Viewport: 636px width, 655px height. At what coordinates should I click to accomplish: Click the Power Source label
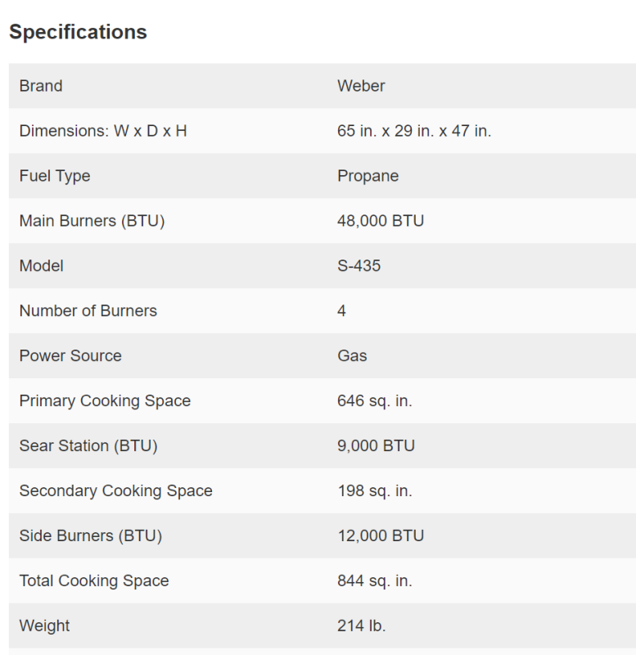click(x=70, y=356)
